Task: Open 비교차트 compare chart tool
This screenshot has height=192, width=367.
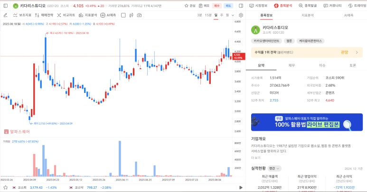Action: [x=66, y=15]
